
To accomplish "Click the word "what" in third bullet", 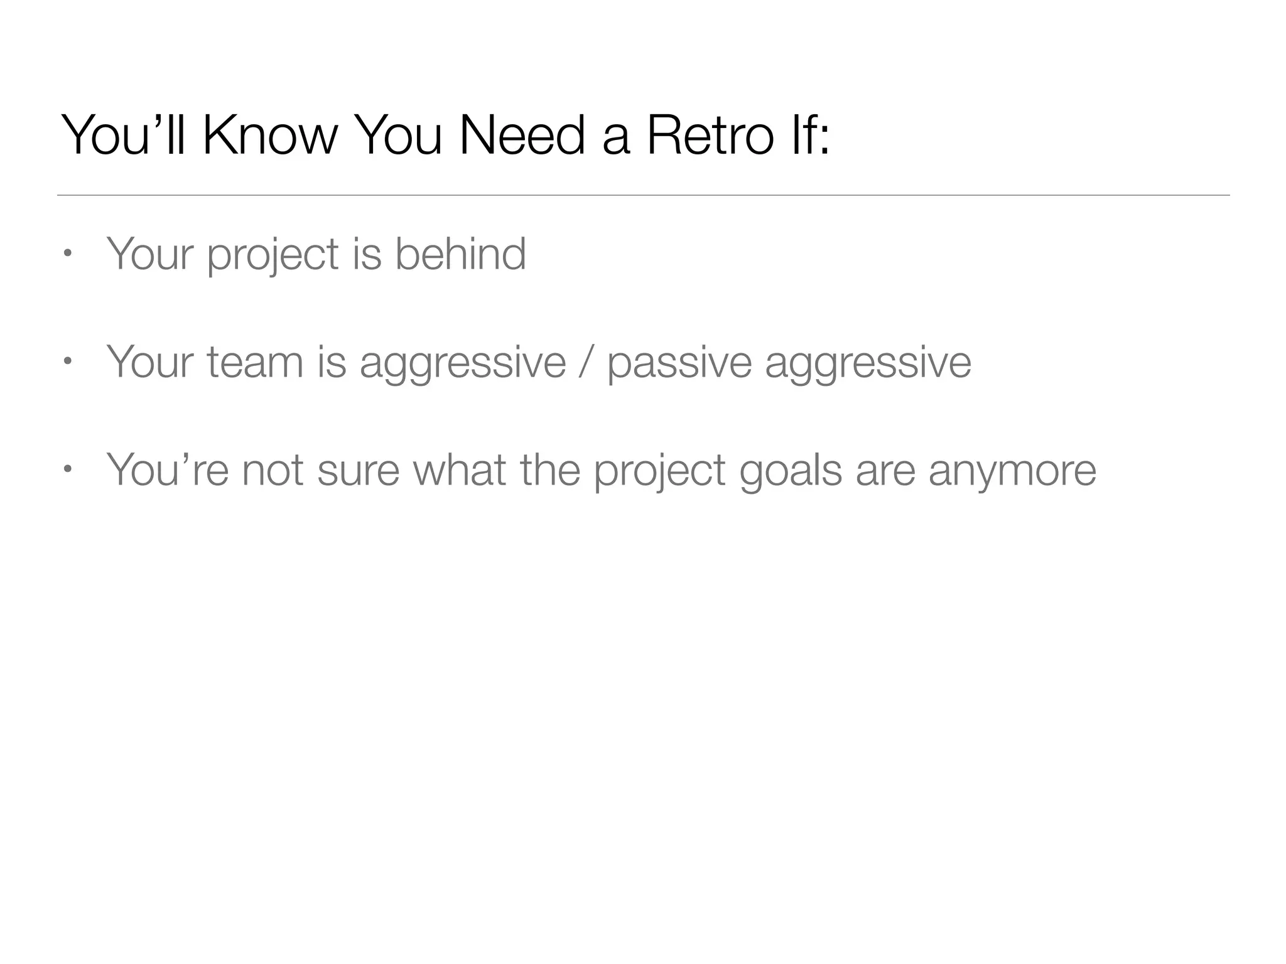I will coord(459,469).
